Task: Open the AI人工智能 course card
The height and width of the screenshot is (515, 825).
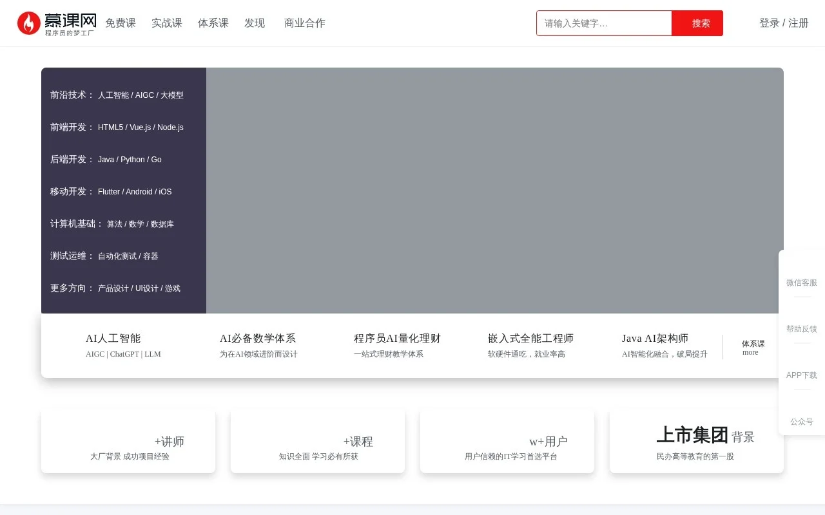Action: point(123,345)
